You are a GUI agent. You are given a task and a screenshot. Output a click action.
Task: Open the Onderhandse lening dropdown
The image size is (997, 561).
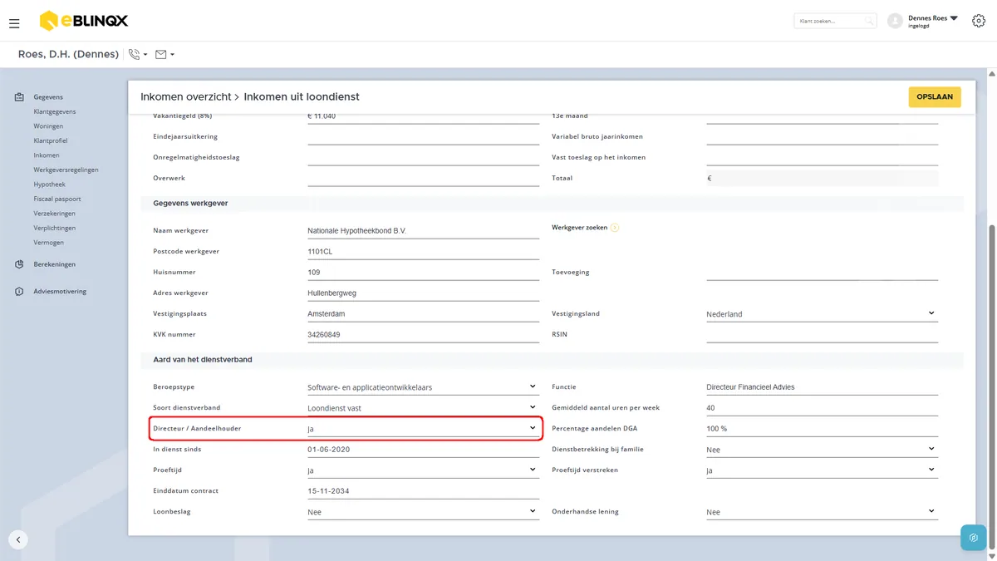(822, 512)
